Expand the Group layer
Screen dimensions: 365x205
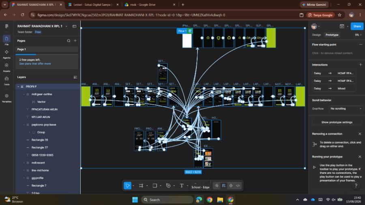point(29,132)
